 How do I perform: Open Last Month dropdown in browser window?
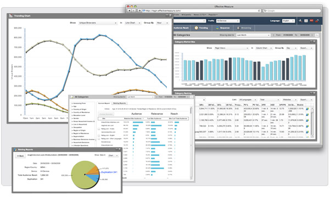[x=253, y=35]
